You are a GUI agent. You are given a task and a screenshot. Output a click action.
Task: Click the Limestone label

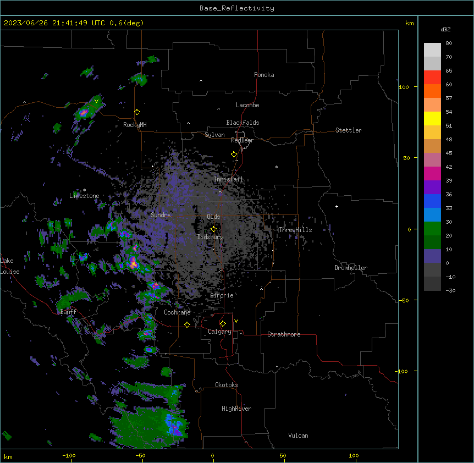pos(84,196)
